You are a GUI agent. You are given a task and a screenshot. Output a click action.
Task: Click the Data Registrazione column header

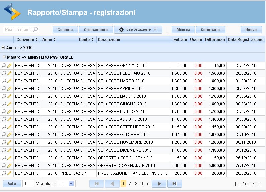[246, 40]
